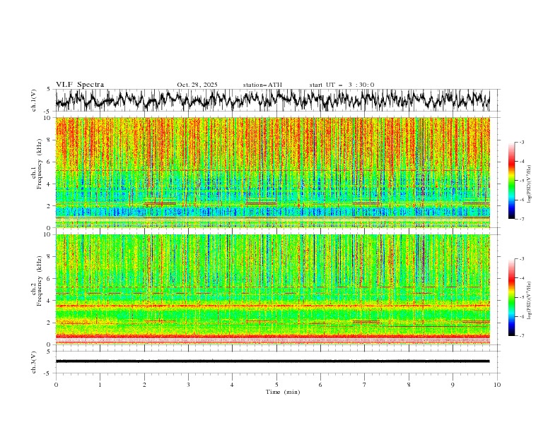Screen dimensions: 560x432
Task: Click the 'station=ATH' header label
Action: point(262,85)
